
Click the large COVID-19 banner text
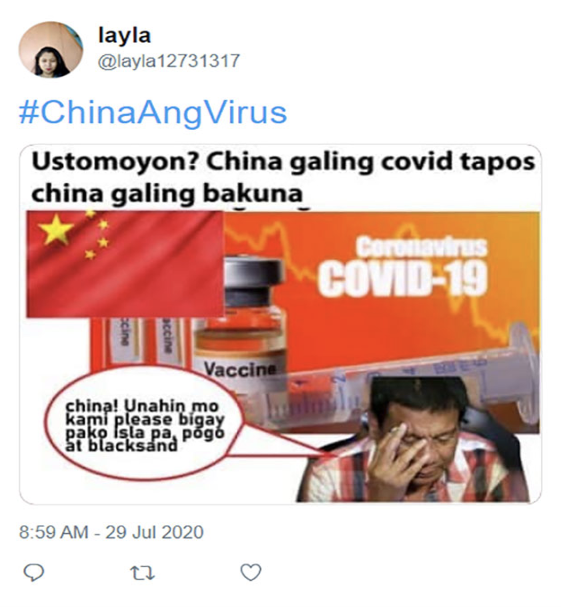tap(403, 277)
